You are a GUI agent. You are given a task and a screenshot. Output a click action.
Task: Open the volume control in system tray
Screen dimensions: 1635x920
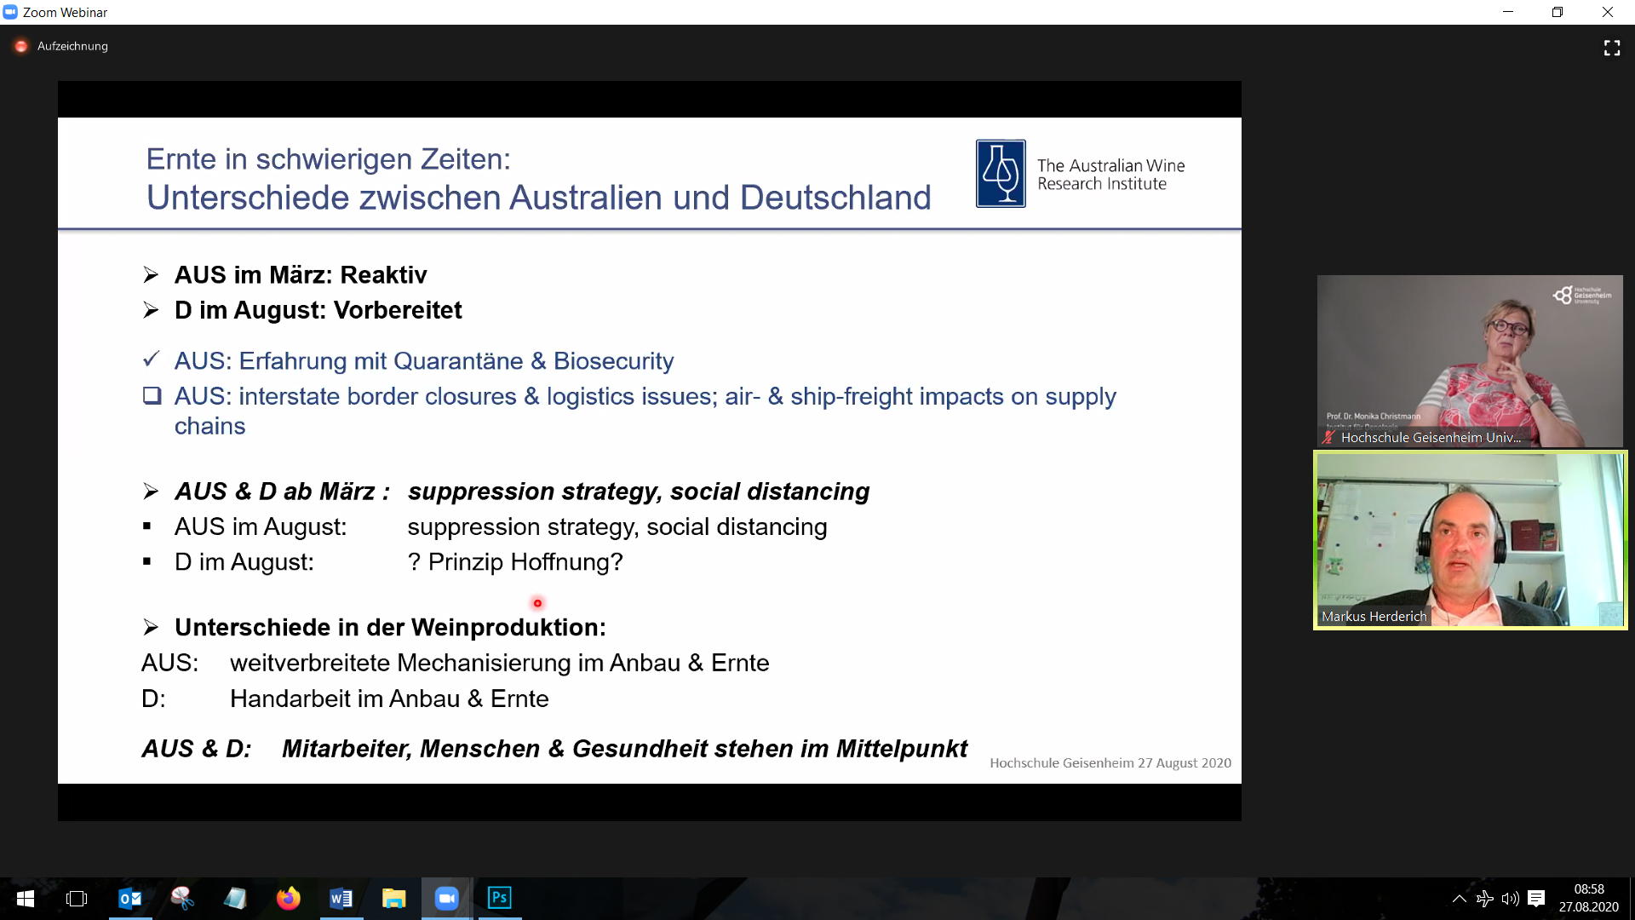(x=1510, y=899)
